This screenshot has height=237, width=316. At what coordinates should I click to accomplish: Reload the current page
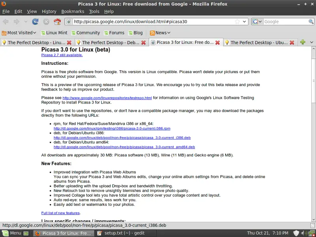point(35,22)
